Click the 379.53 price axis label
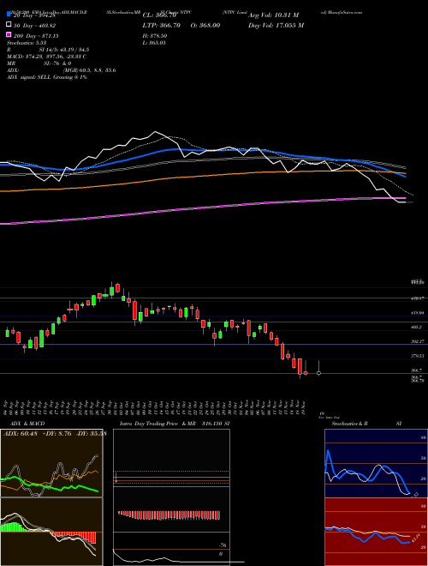428x566 pixels. coord(417,356)
